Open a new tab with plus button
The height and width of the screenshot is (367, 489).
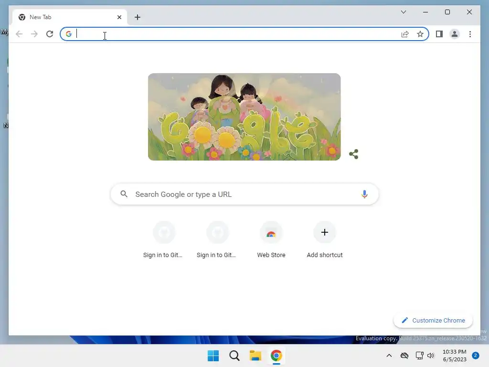point(138,17)
